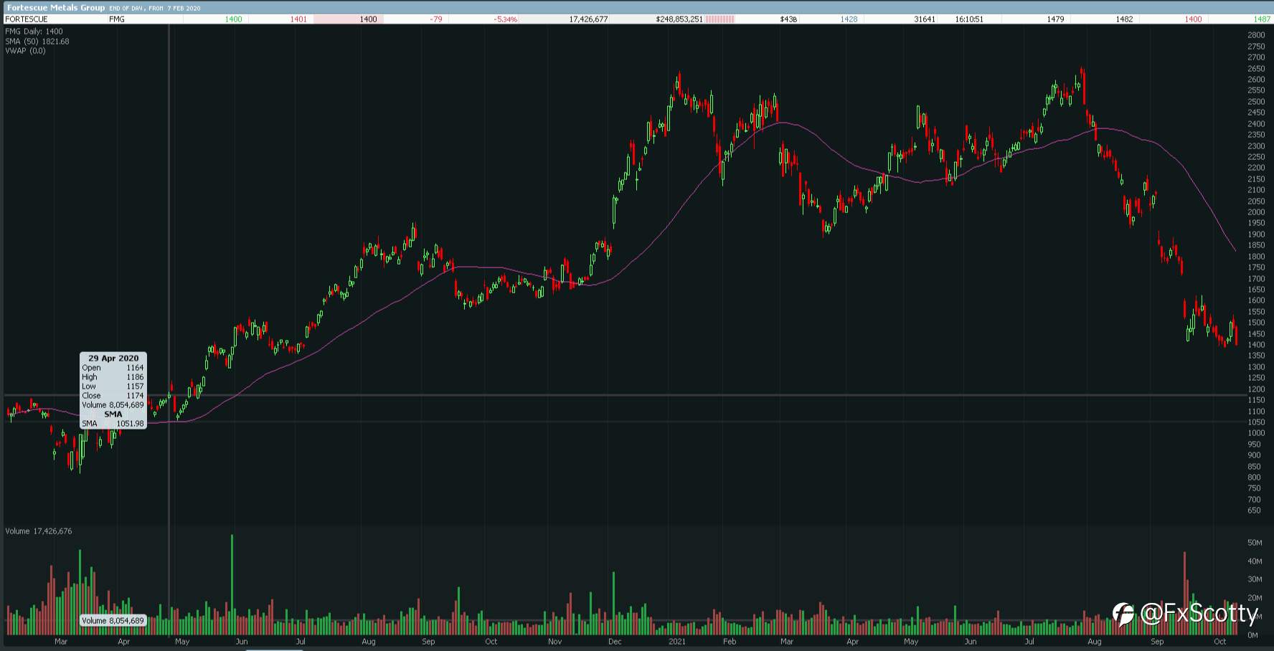The image size is (1274, 651).
Task: Click the 650 label on the price axis
Action: click(1254, 510)
